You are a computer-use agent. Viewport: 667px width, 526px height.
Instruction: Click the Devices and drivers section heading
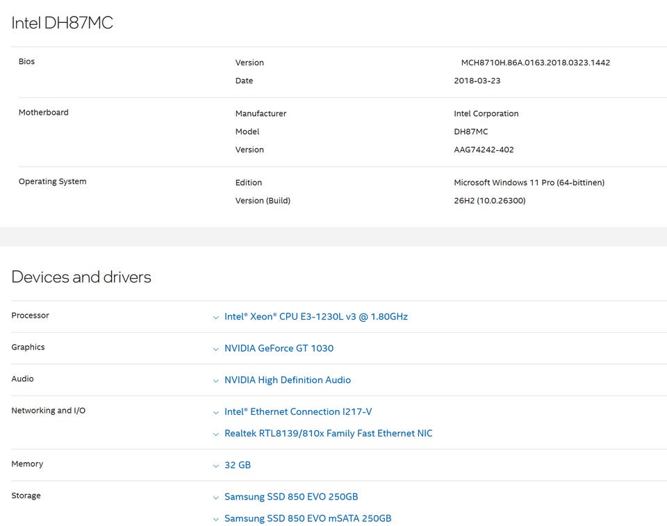[81, 277]
